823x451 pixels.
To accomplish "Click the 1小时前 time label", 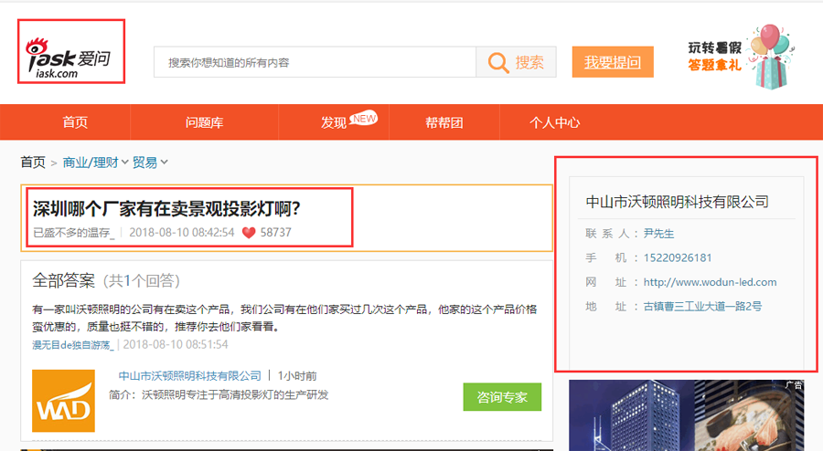I will coord(297,375).
